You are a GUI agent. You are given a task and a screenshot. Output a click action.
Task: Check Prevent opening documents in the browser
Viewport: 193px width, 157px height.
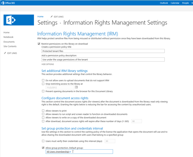43,91
